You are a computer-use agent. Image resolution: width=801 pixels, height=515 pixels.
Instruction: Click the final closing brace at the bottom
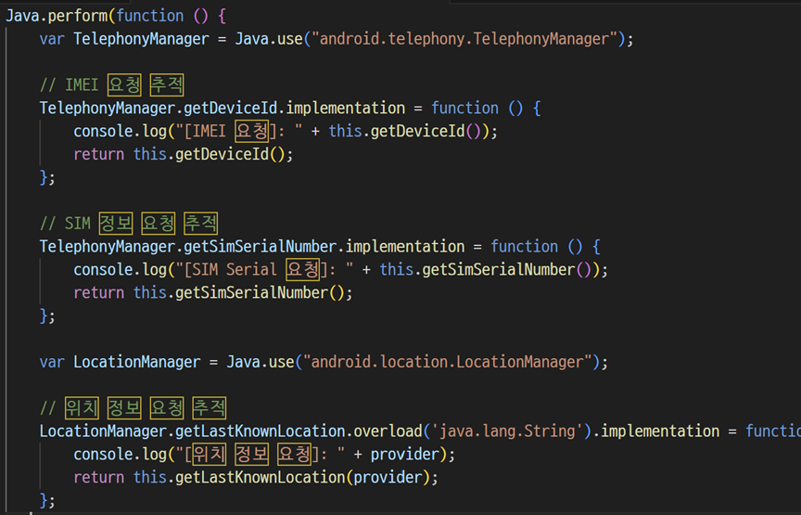pyautogui.click(x=44, y=501)
